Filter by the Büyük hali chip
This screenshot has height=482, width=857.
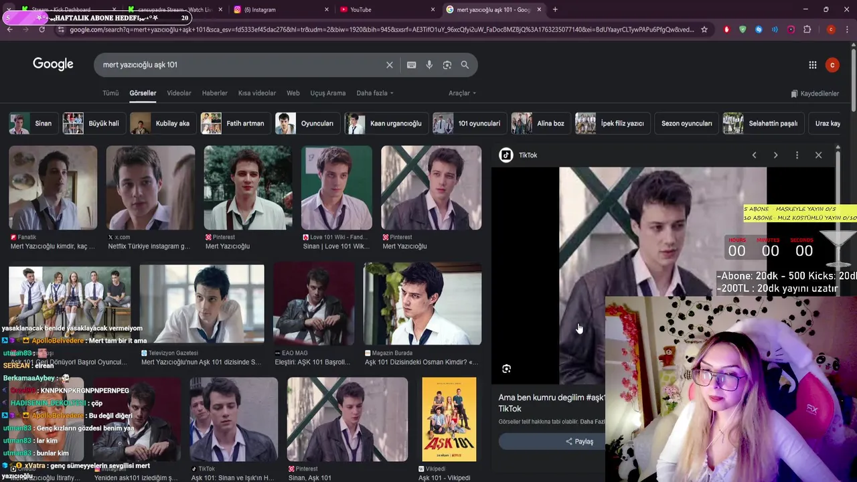click(93, 123)
